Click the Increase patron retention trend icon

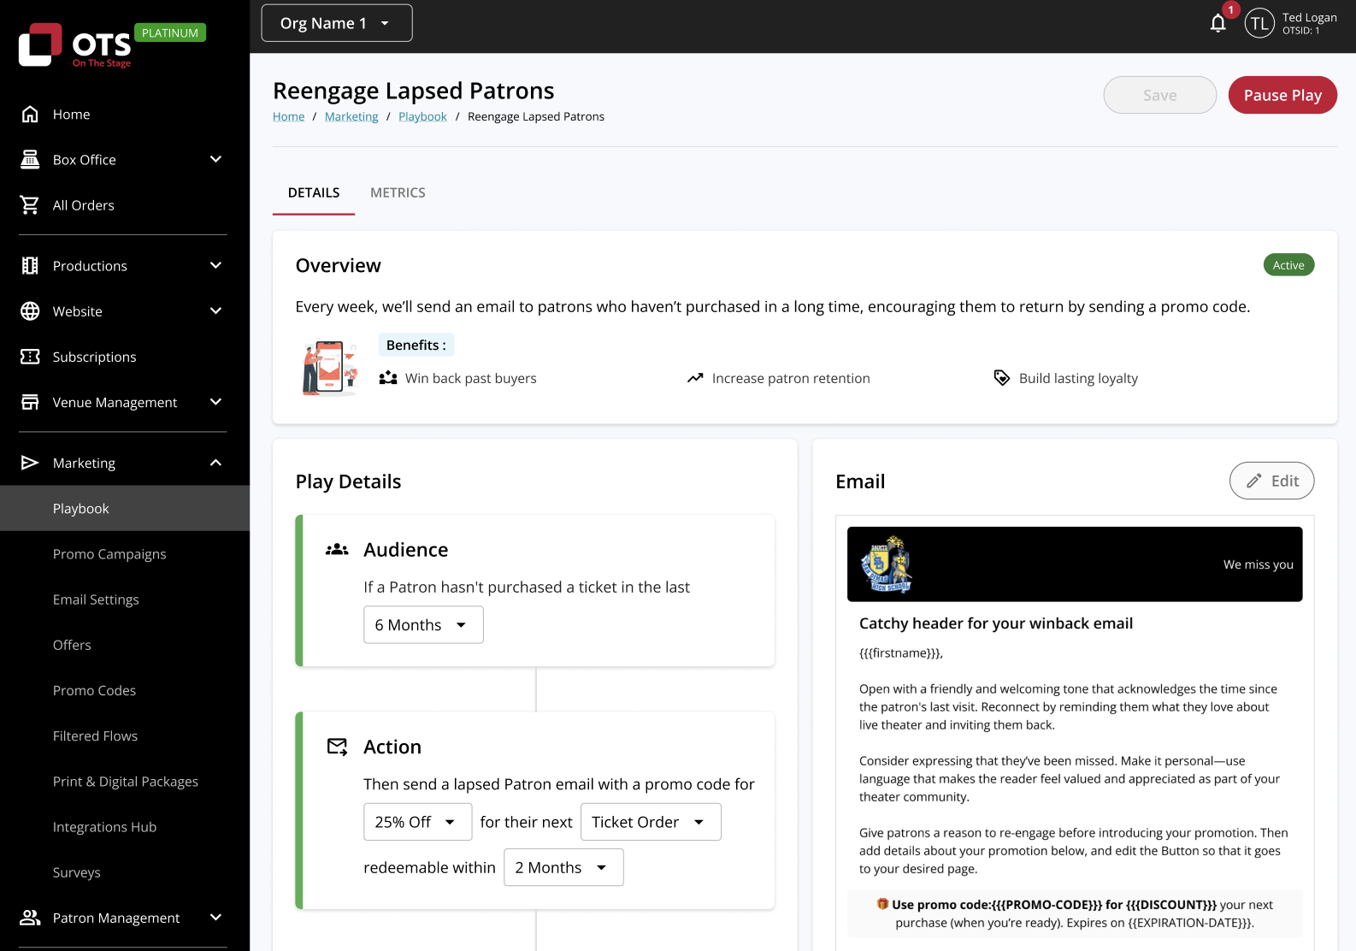(695, 377)
